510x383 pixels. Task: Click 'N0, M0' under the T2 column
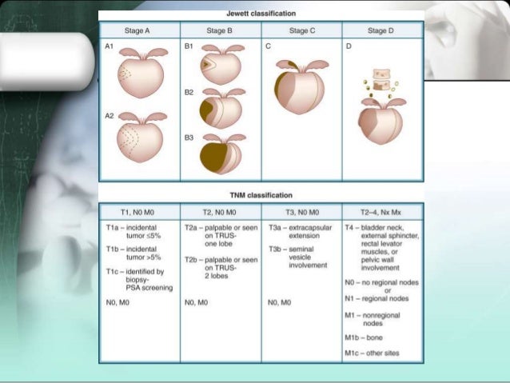[x=196, y=302]
